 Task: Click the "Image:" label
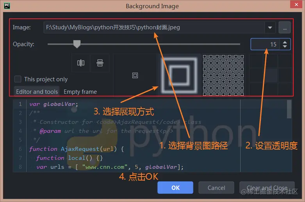coord(22,27)
